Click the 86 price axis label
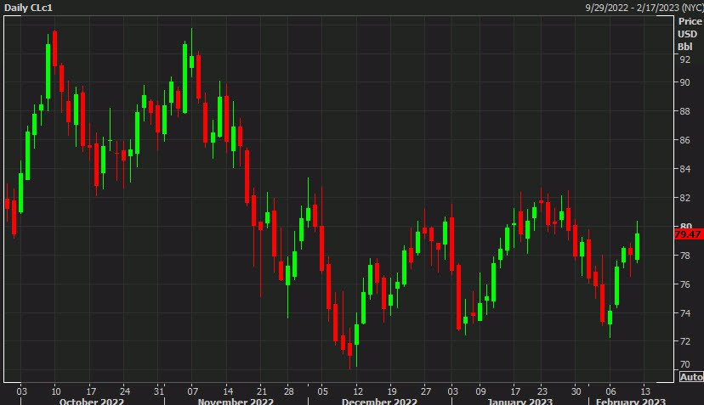This screenshot has height=405, width=704. (684, 140)
